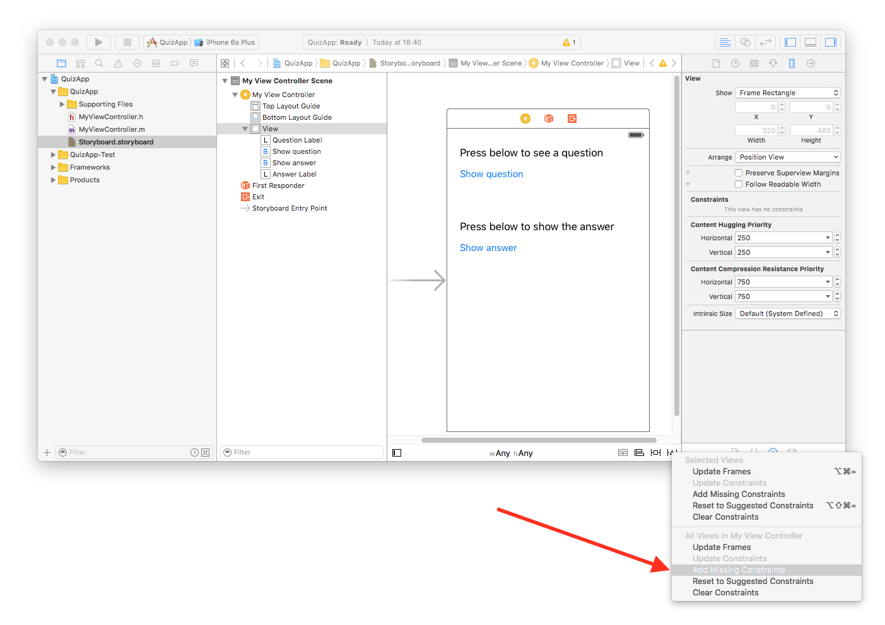Image resolution: width=885 pixels, height=625 pixels.
Task: Open the Size inspector ruler icon
Action: click(x=792, y=63)
